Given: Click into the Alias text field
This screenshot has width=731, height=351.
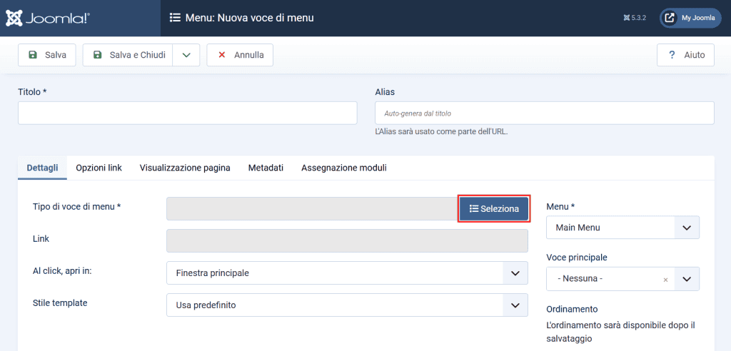Looking at the screenshot, I should pyautogui.click(x=544, y=113).
